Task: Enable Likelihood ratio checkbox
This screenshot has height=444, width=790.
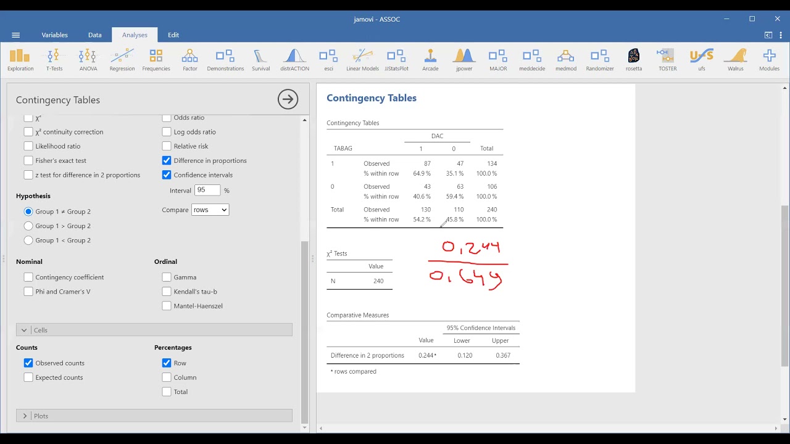Action: pos(28,146)
